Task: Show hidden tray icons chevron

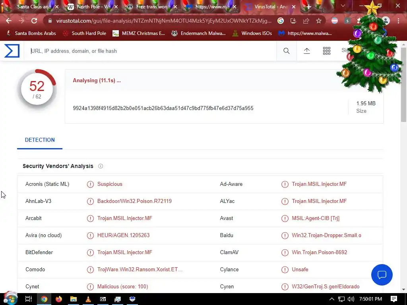Action: tap(332, 299)
